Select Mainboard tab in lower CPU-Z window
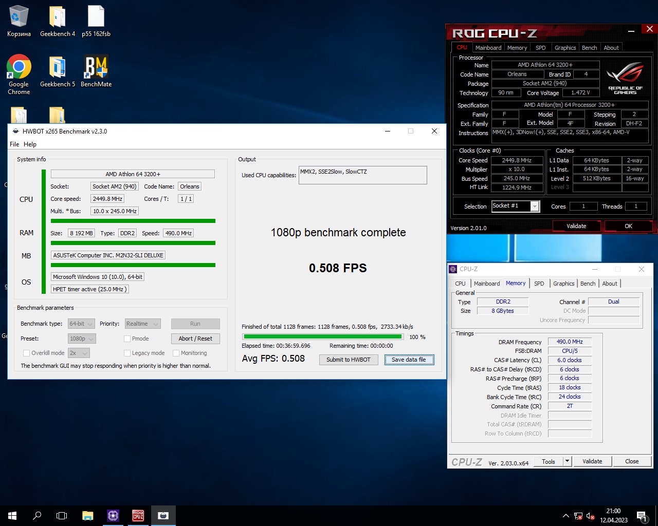This screenshot has width=658, height=526. point(486,284)
